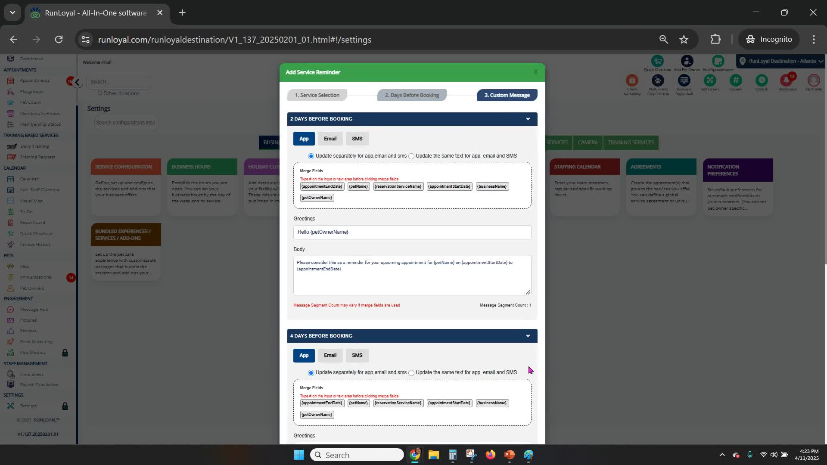Switch to Email tab in 2 days section
This screenshot has height=465, width=827.
330,139
